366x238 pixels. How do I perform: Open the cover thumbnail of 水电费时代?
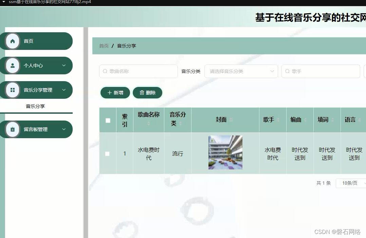[225, 152]
